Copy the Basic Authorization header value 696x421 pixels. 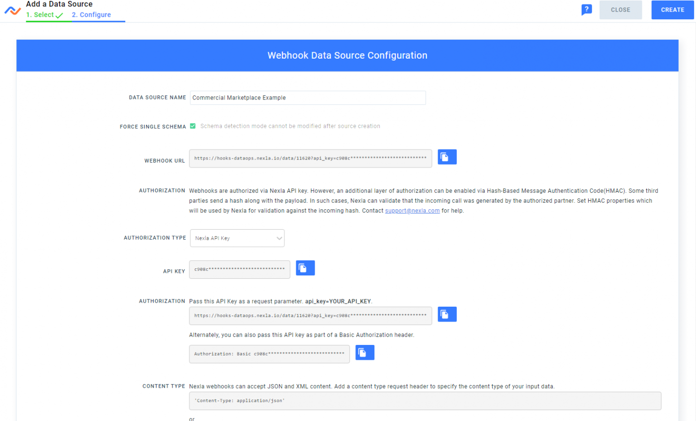pos(364,352)
